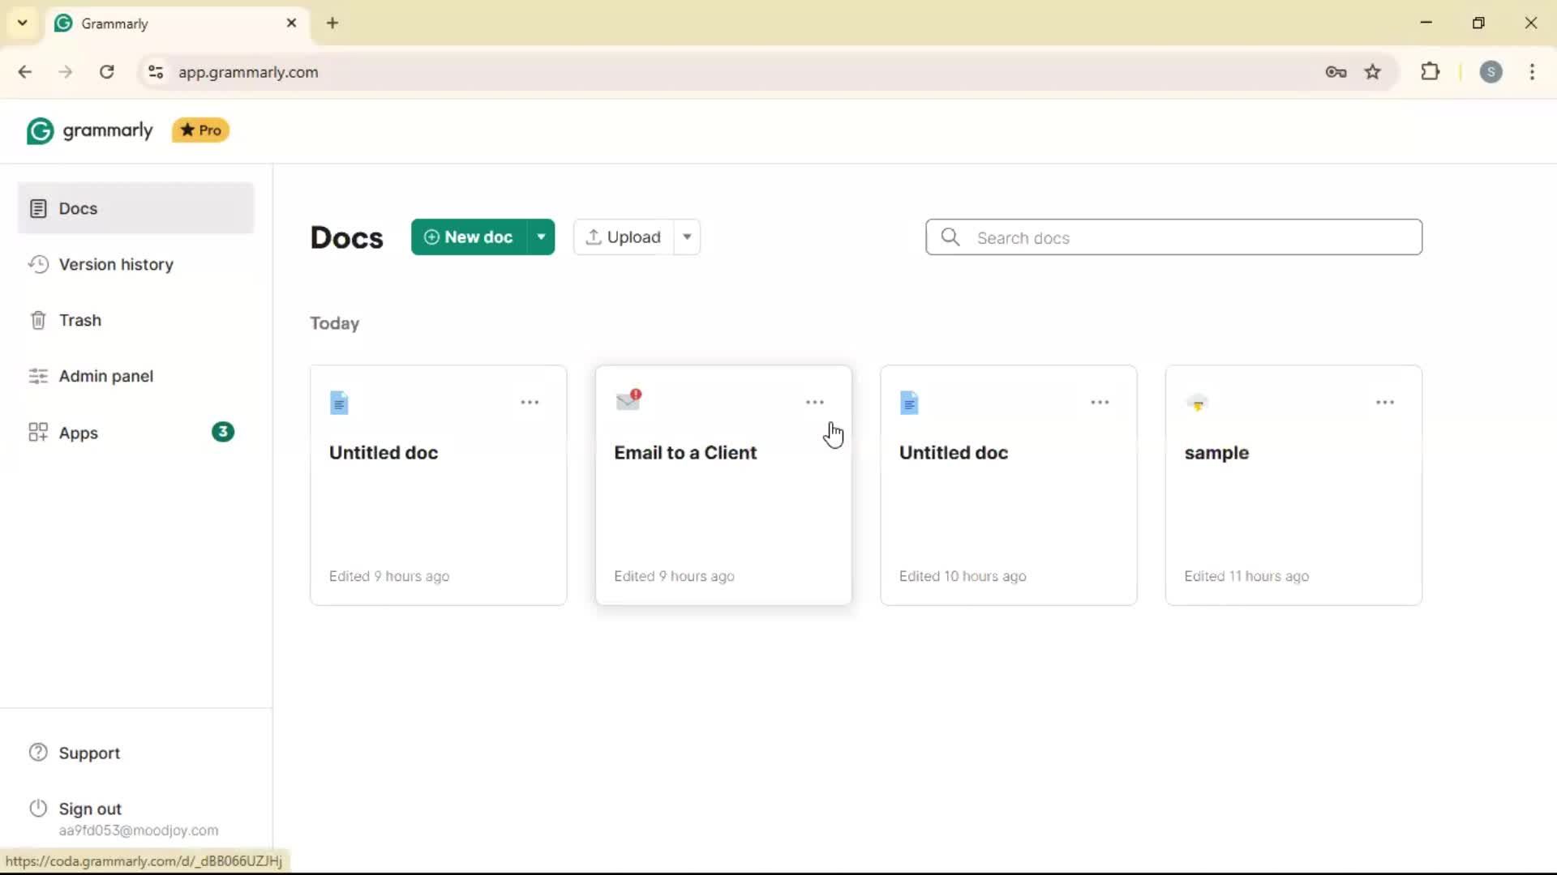Open the tab search dropdown chevron

[x=23, y=23]
